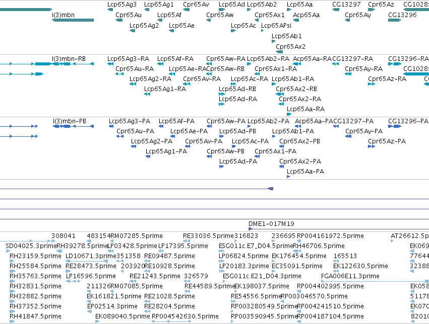Click the Cpr65Au-PA protein label

click(136, 131)
